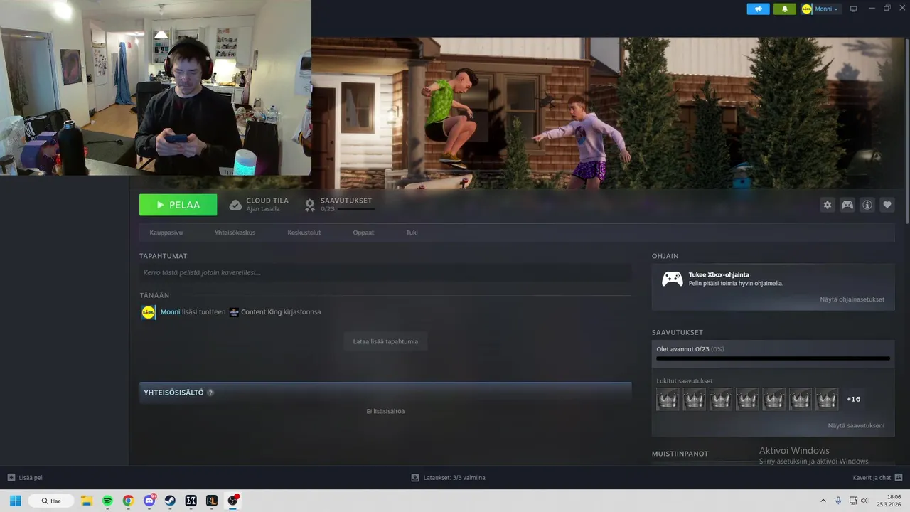Open OBS Studio taskbar icon
The image size is (910, 512).
(x=232, y=501)
